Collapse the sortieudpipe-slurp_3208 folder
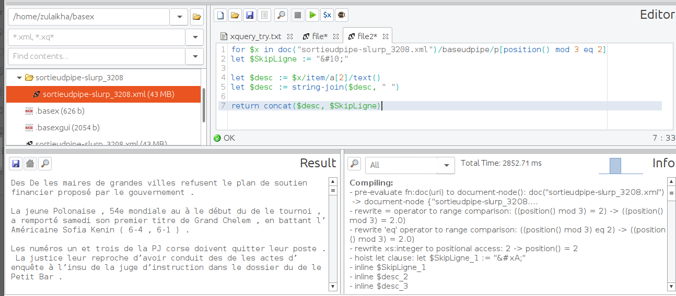Image resolution: width=676 pixels, height=296 pixels. click(20, 78)
